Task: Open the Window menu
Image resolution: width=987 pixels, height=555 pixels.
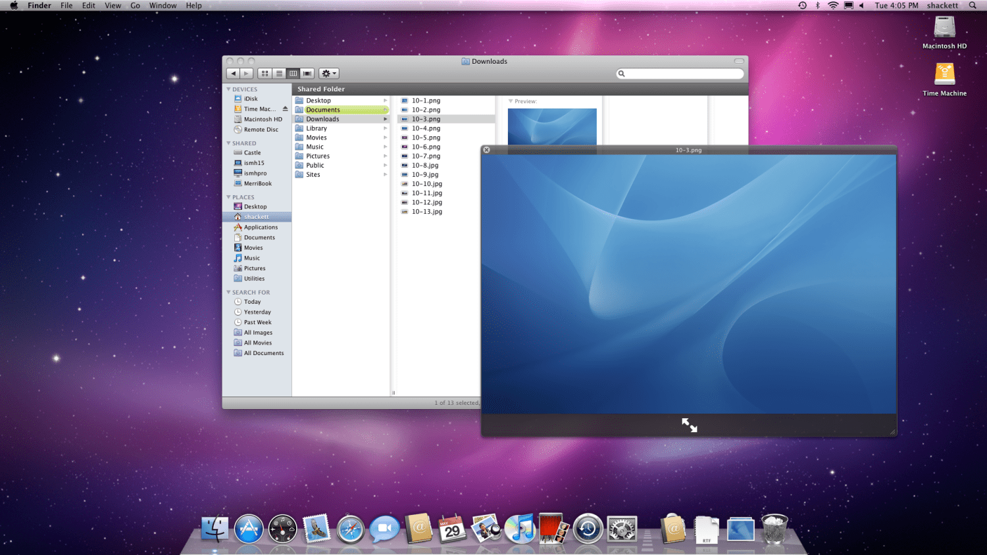Action: [163, 5]
